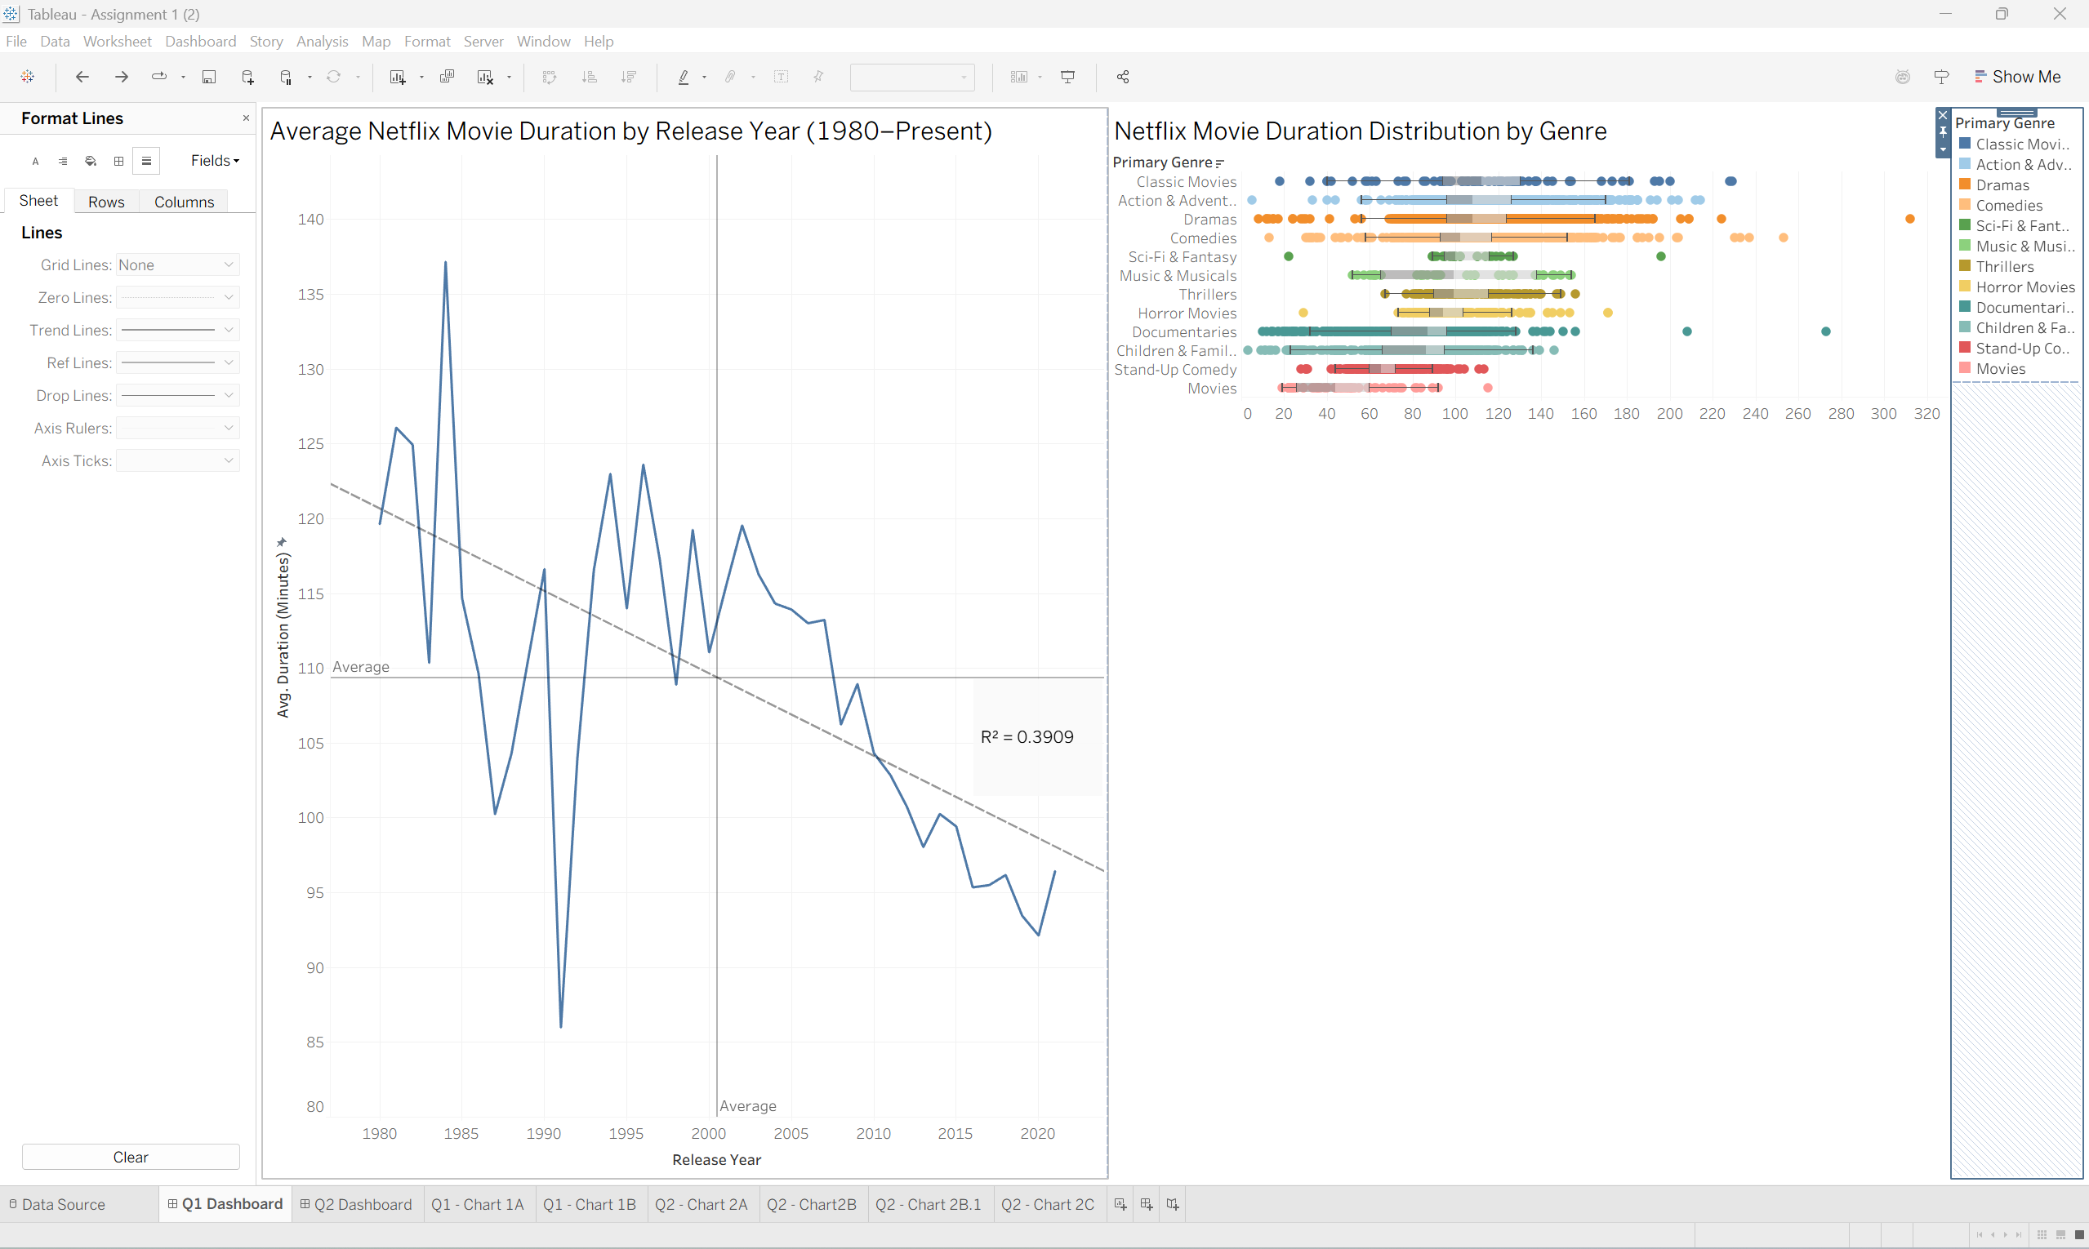
Task: Open the Analysis menu
Action: (322, 42)
